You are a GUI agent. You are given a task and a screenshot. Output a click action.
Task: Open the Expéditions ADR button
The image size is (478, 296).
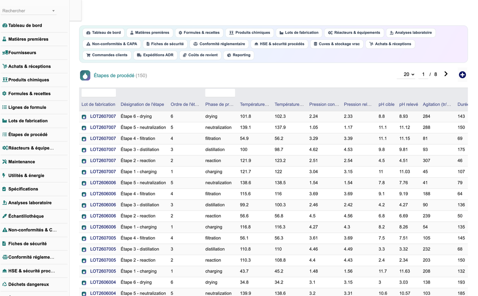(155, 55)
